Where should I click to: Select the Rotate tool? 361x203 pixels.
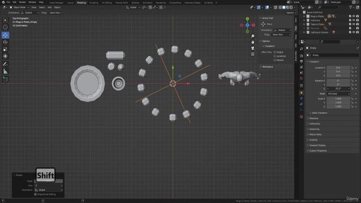coord(5,42)
